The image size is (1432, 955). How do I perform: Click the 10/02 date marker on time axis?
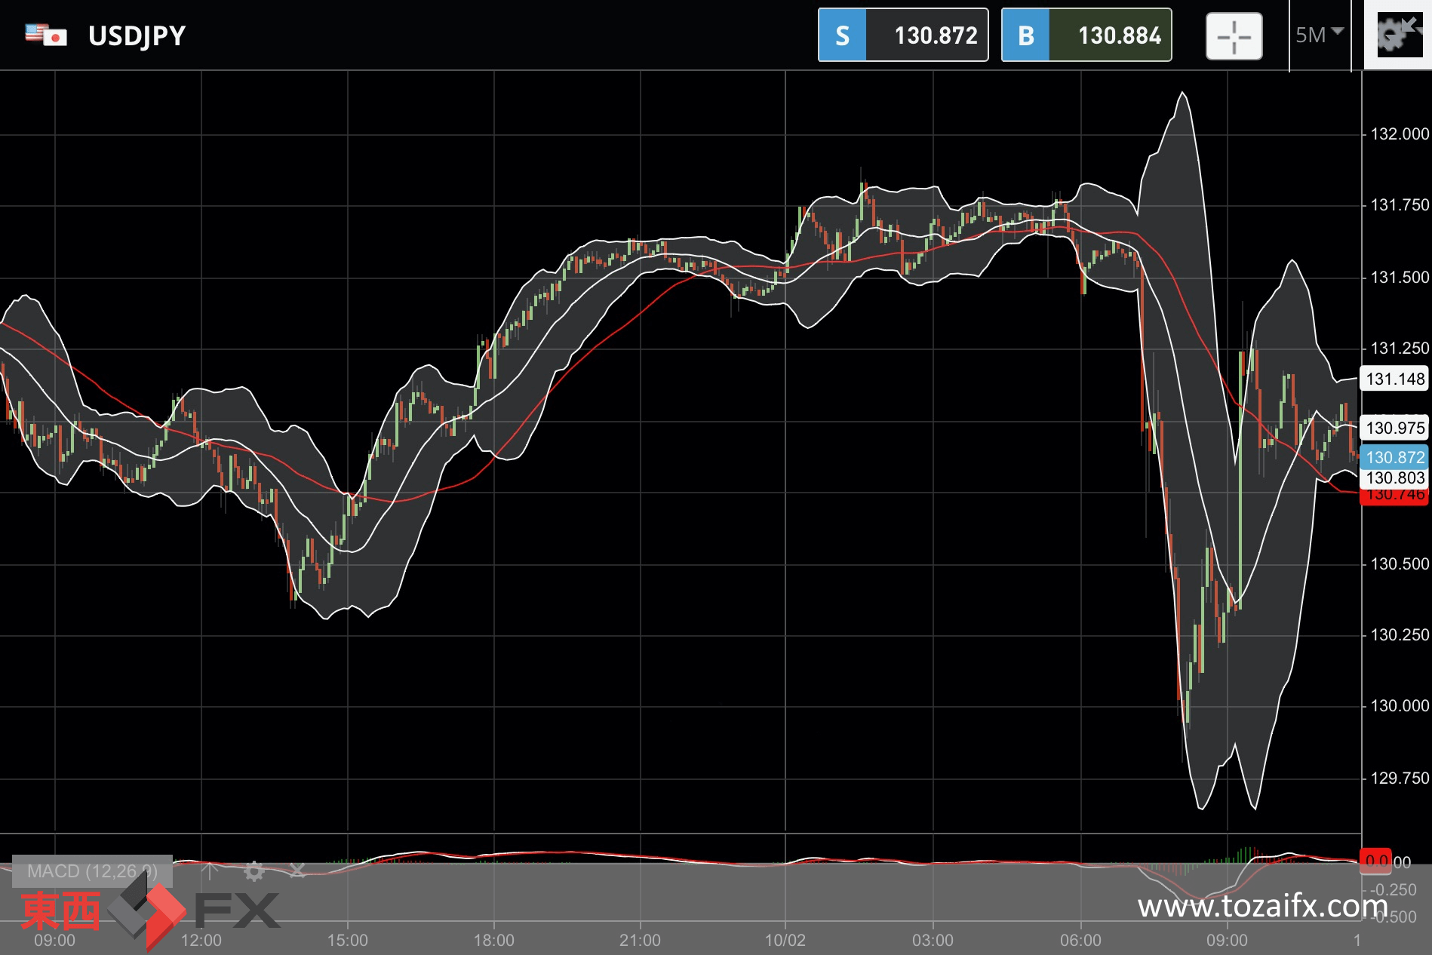point(785,940)
